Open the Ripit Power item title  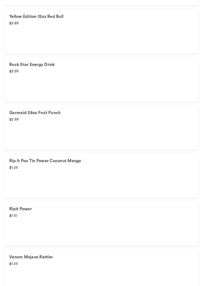(20, 209)
